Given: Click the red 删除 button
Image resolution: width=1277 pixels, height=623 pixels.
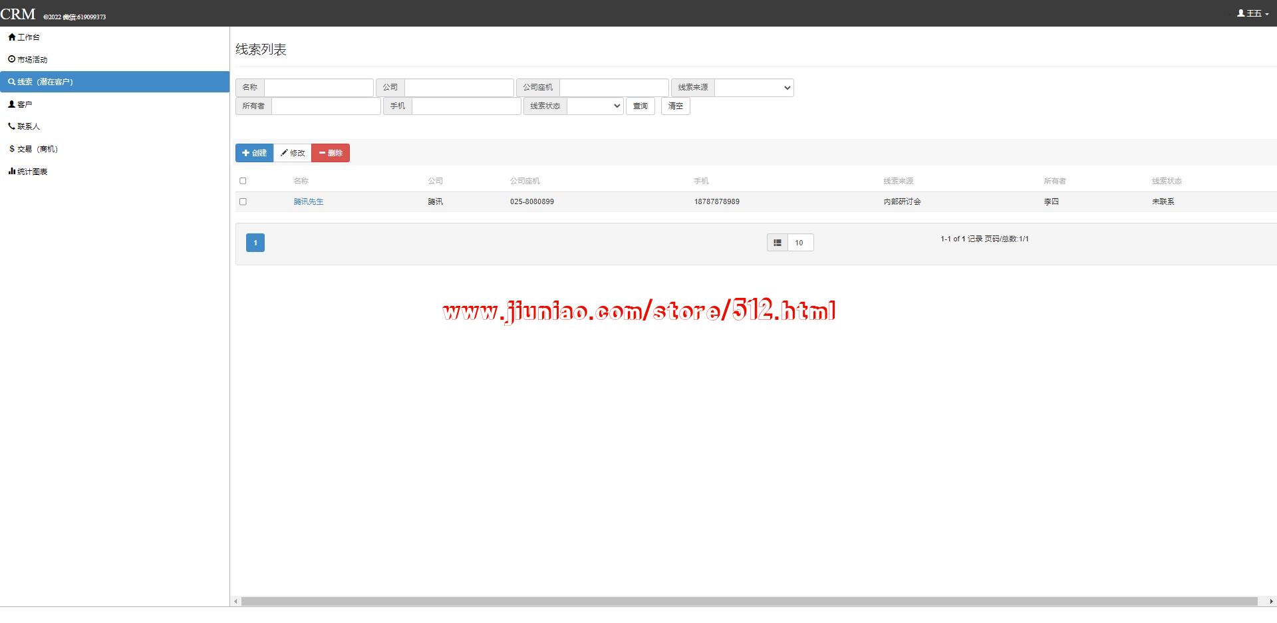Looking at the screenshot, I should pos(331,153).
